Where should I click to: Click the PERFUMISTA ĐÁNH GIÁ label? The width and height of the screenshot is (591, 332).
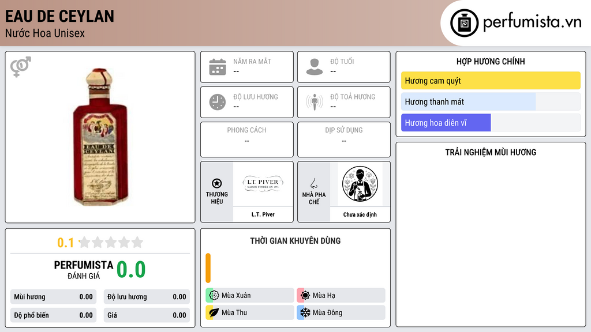[84, 270]
